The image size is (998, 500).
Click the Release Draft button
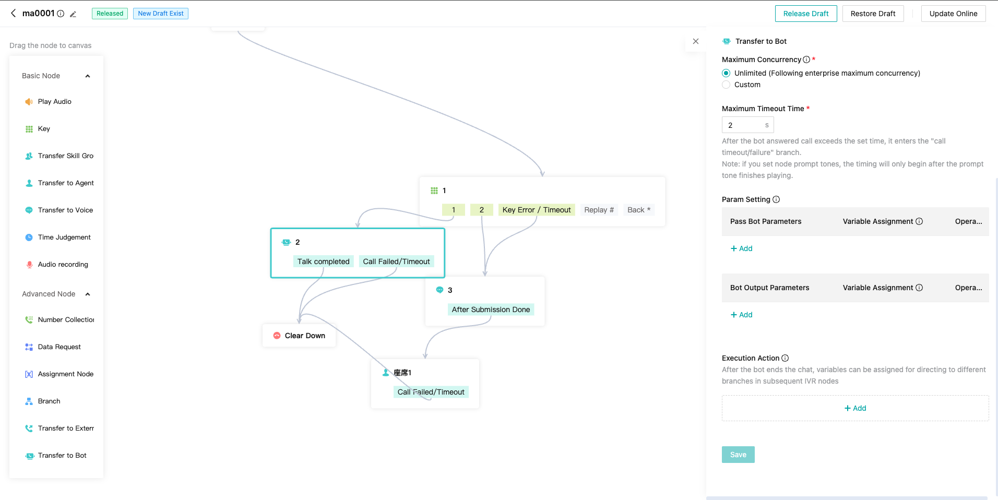coord(806,14)
